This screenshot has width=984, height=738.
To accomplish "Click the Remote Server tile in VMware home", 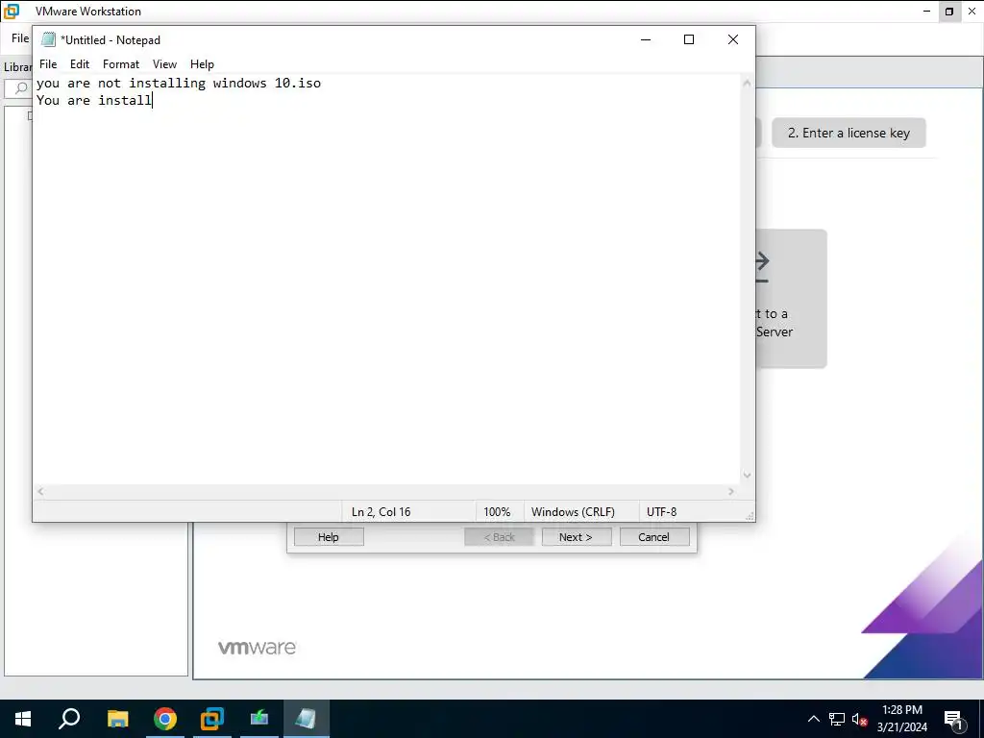I will (791, 299).
